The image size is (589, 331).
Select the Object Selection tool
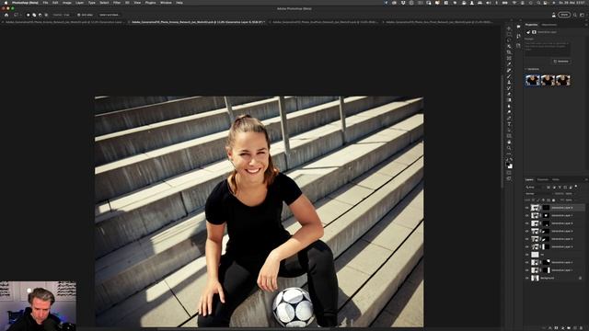point(509,46)
